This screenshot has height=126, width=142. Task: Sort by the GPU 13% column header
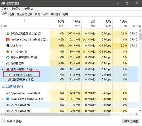(x=120, y=24)
